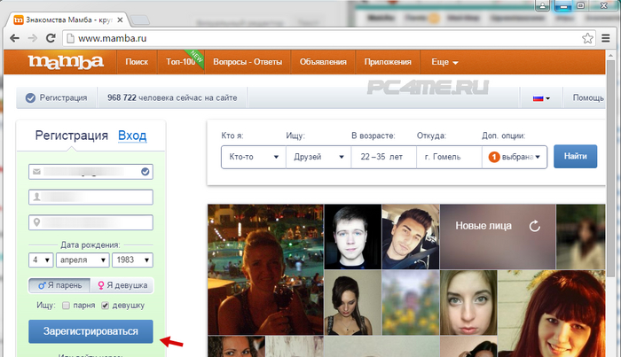Reload the page with refresh icon
621x357 pixels.
51,38
